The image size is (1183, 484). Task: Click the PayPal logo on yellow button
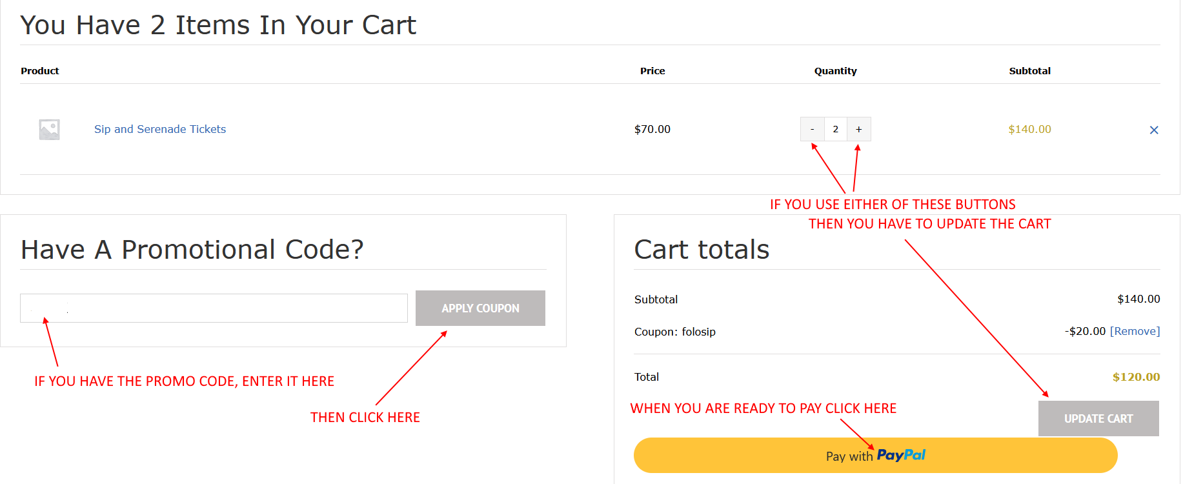coord(901,455)
